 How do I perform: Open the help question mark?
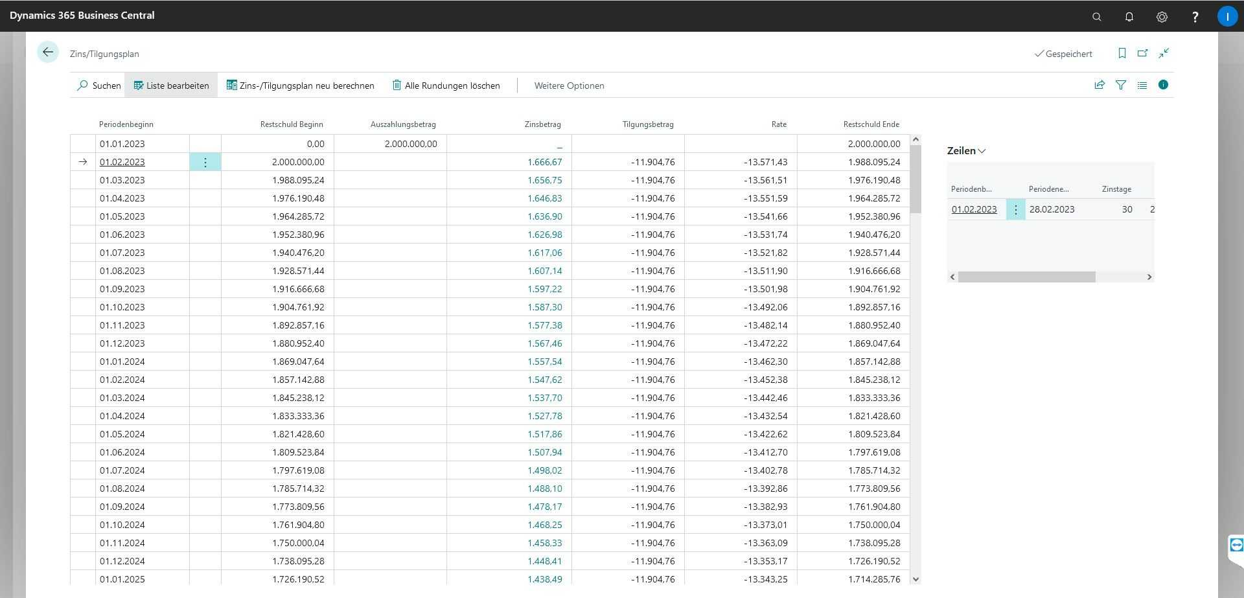1195,17
